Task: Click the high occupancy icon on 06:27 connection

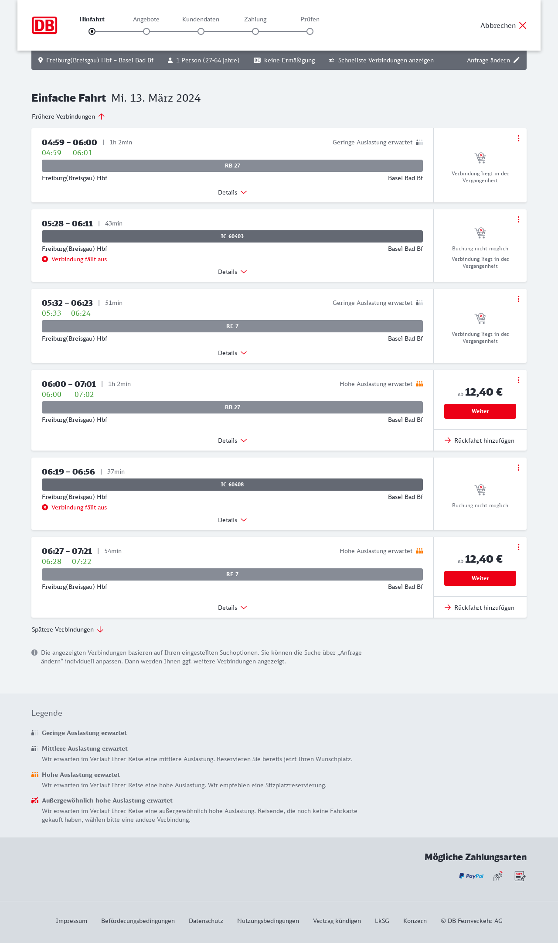Action: [419, 551]
